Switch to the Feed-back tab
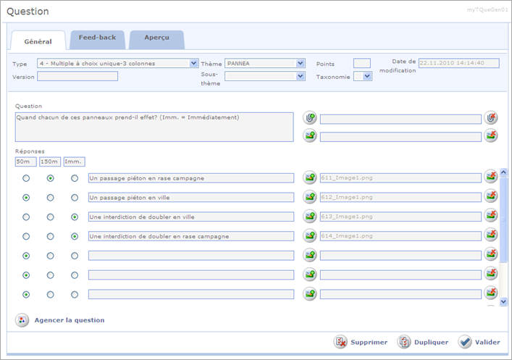Screen dimensions: 512x360 pos(97,38)
